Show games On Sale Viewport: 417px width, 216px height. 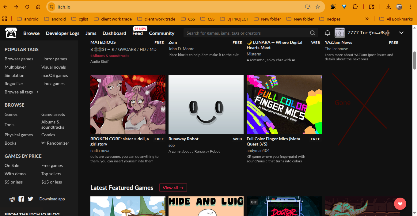click(x=12, y=165)
